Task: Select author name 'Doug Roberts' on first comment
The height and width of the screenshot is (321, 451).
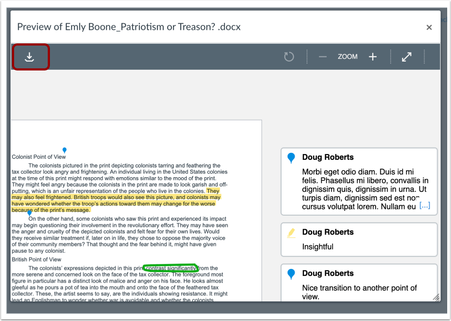Action: tap(328, 157)
